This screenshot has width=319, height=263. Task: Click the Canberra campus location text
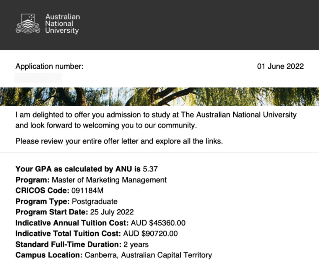point(148,255)
